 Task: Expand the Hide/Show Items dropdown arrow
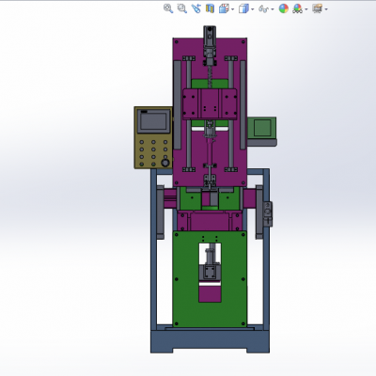click(x=273, y=9)
